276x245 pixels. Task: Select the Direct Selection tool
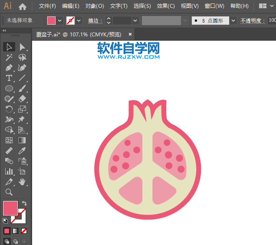pos(22,47)
